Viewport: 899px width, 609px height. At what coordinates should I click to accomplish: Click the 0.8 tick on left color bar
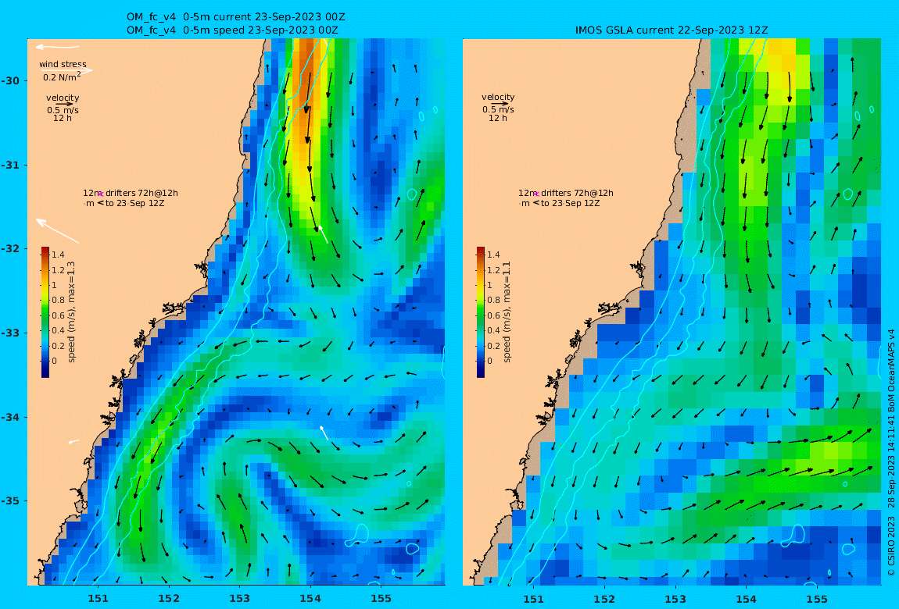(x=58, y=300)
